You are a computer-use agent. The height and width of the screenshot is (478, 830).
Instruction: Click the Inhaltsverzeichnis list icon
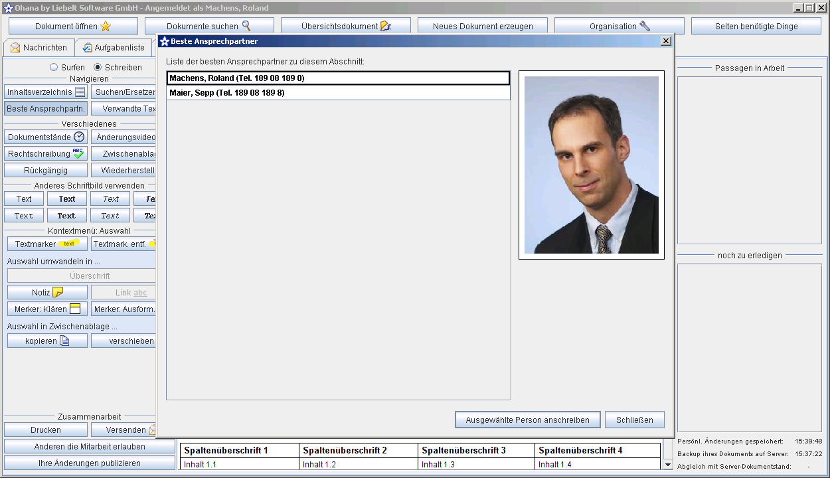[x=80, y=92]
